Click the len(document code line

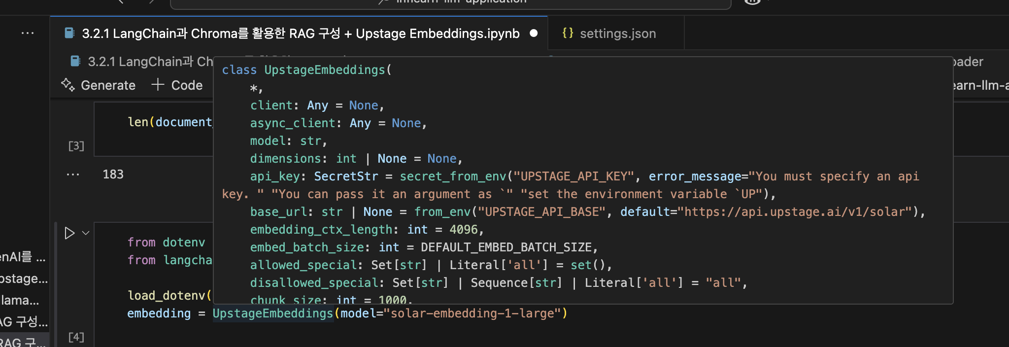click(x=169, y=122)
